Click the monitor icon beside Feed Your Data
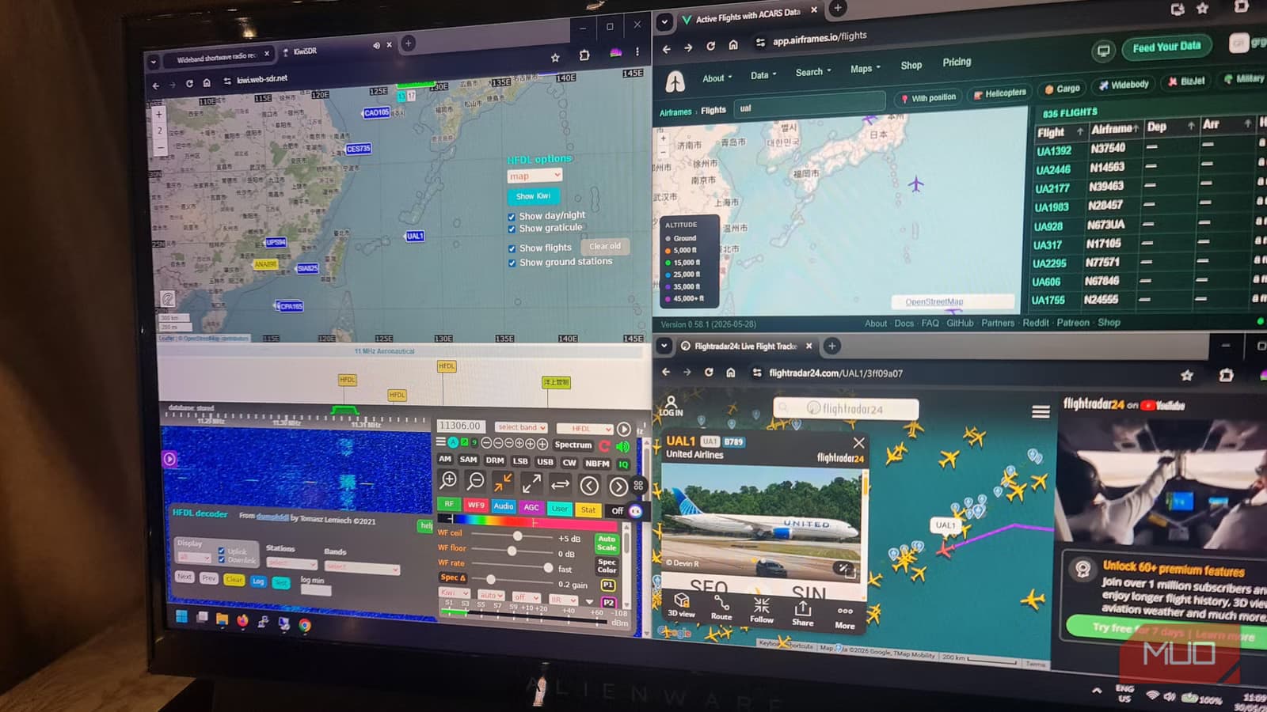The image size is (1267, 712). tap(1102, 52)
